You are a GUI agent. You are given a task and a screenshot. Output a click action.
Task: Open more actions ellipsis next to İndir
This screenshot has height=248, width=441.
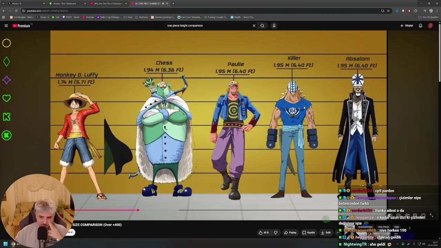(x=338, y=232)
